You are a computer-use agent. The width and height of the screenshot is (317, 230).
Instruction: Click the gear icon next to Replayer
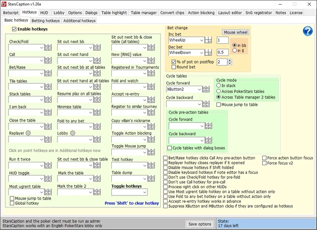28,133
